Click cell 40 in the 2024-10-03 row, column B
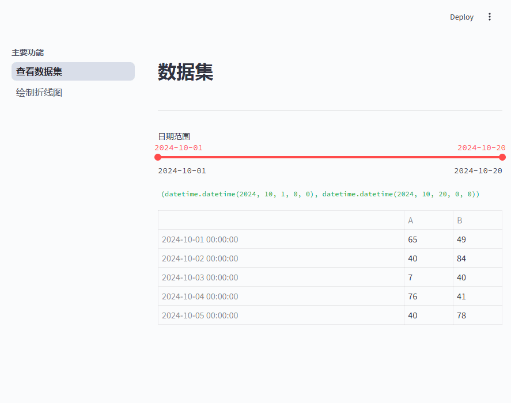 click(478, 277)
